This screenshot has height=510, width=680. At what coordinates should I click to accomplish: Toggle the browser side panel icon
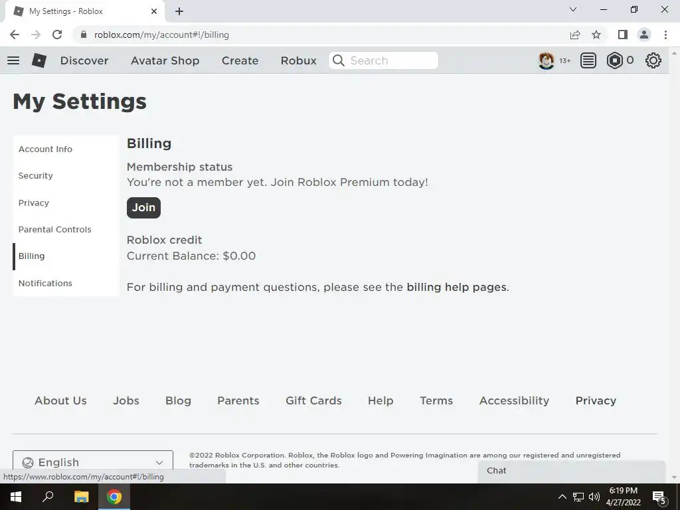pos(623,35)
